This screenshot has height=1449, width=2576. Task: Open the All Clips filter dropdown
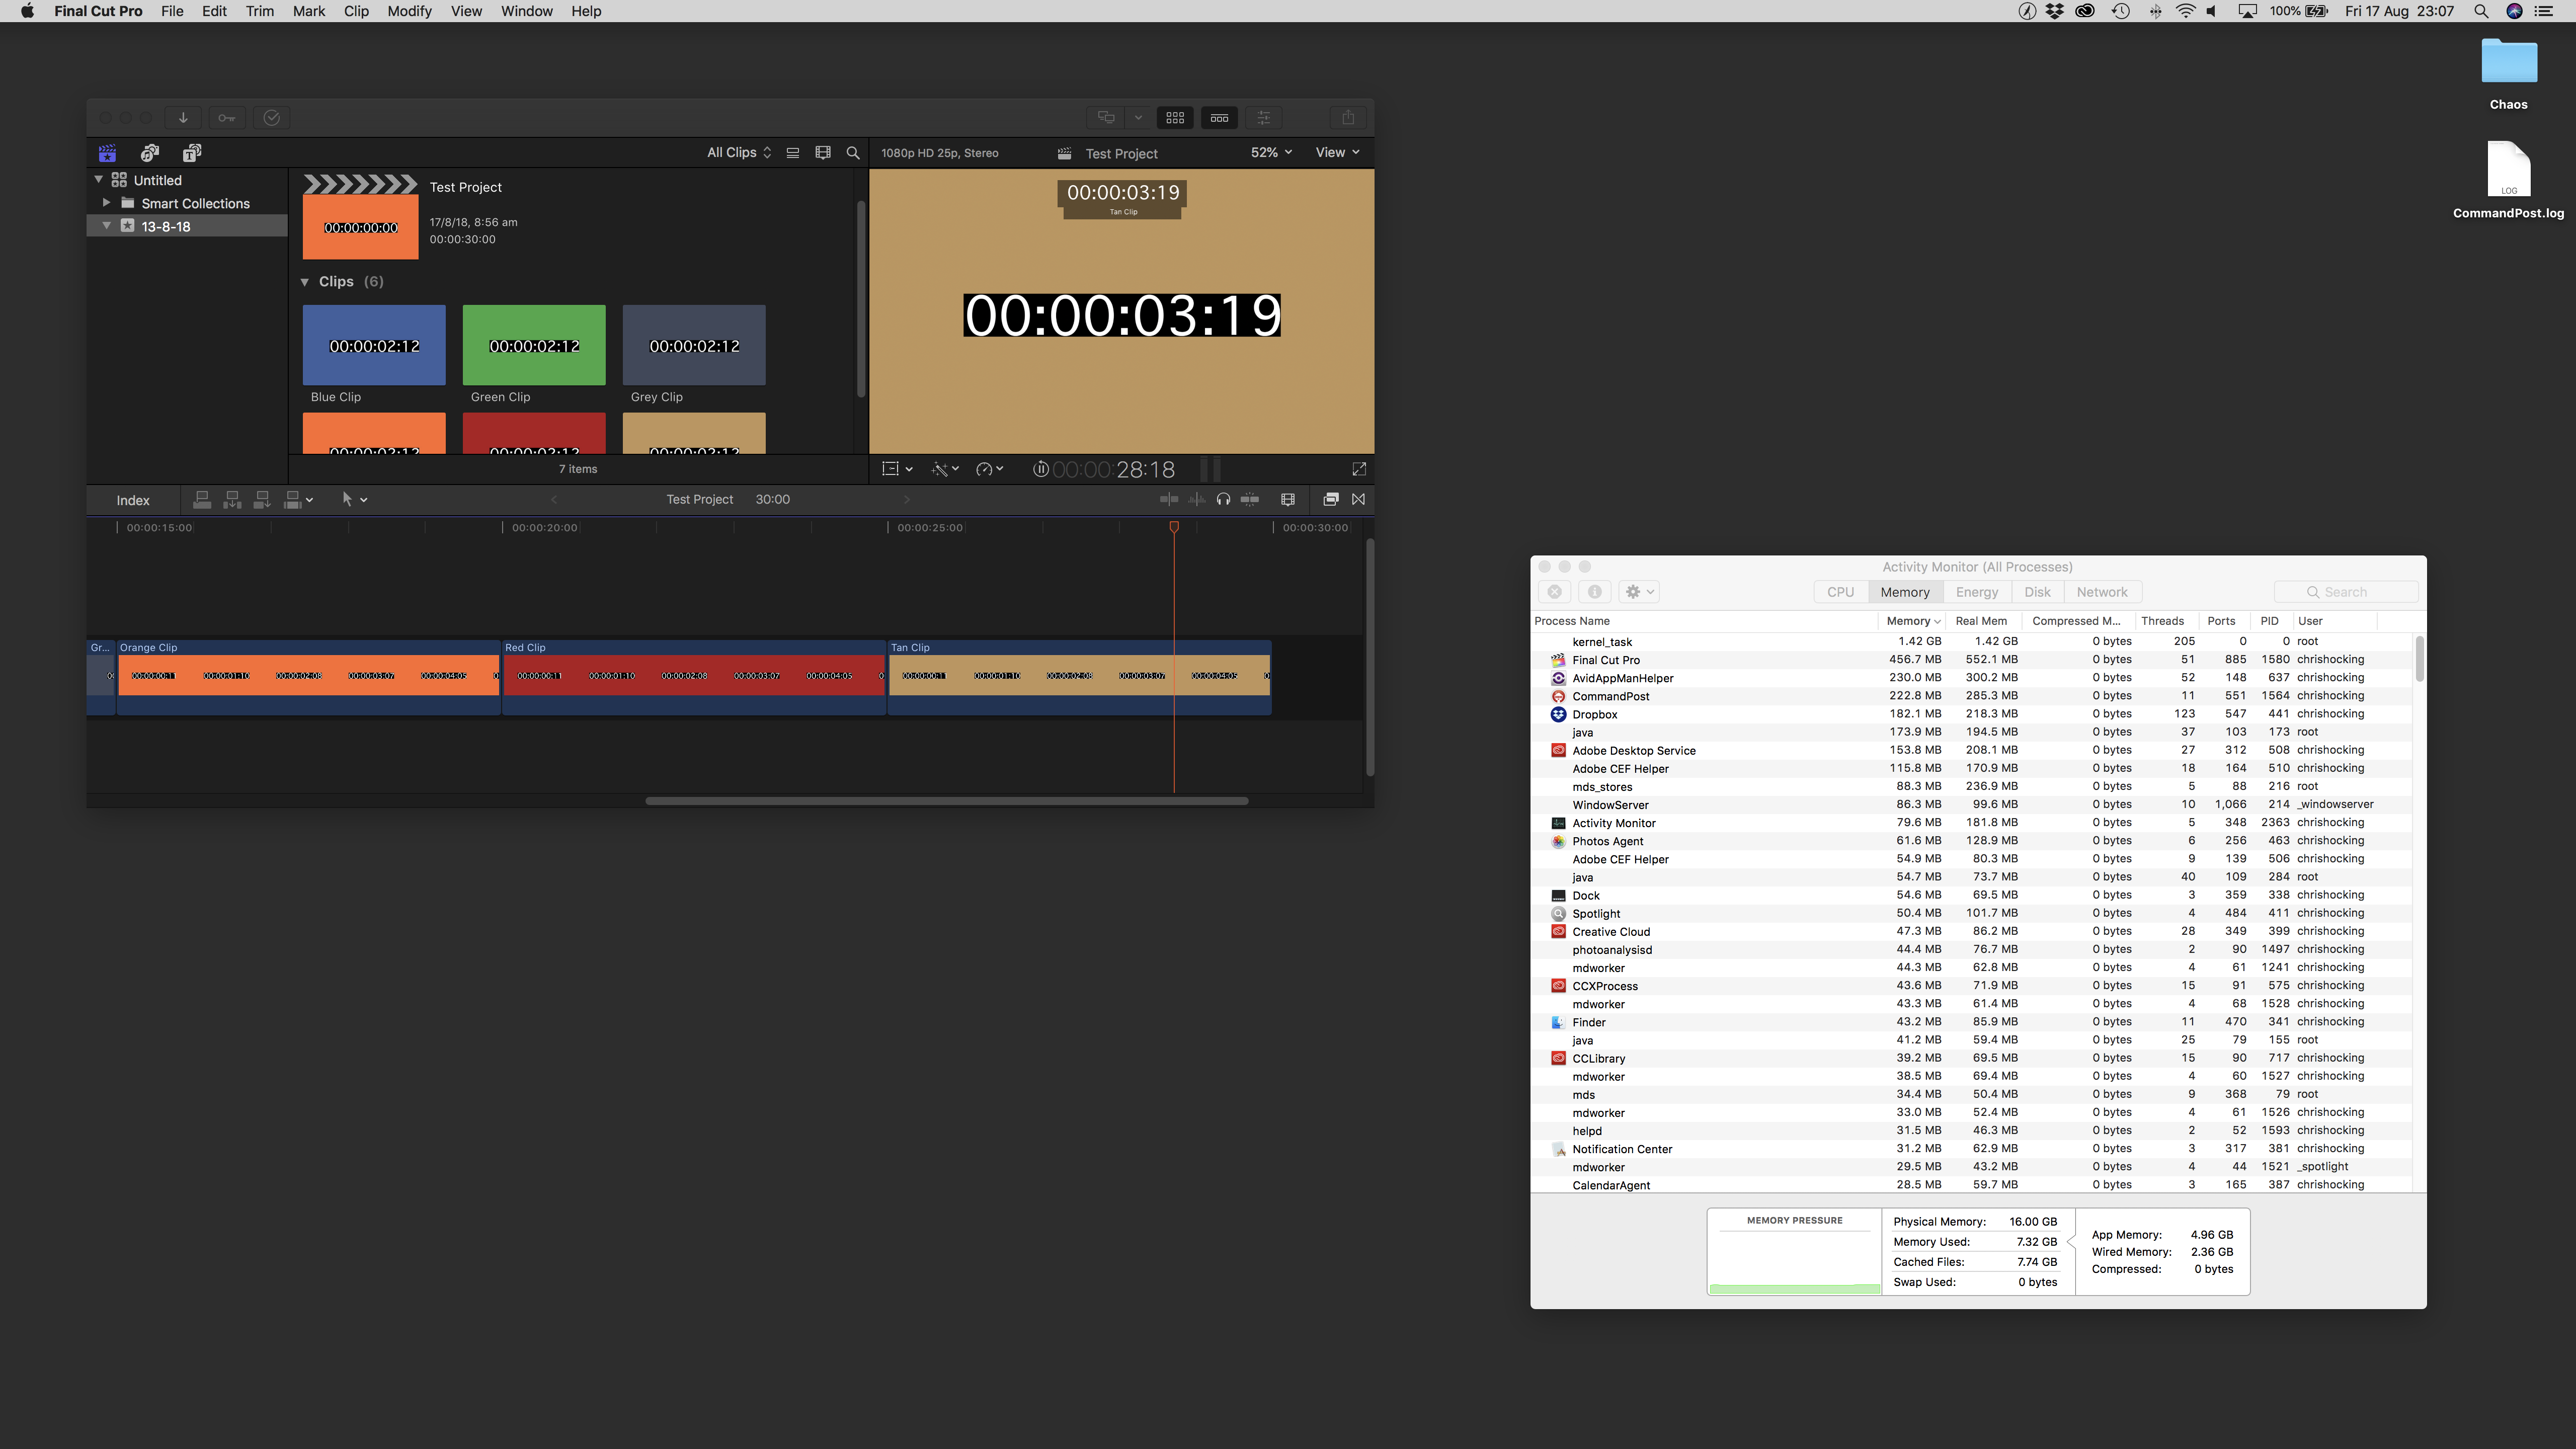738,152
